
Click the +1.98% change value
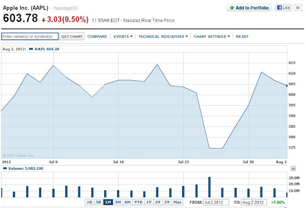coord(278,202)
